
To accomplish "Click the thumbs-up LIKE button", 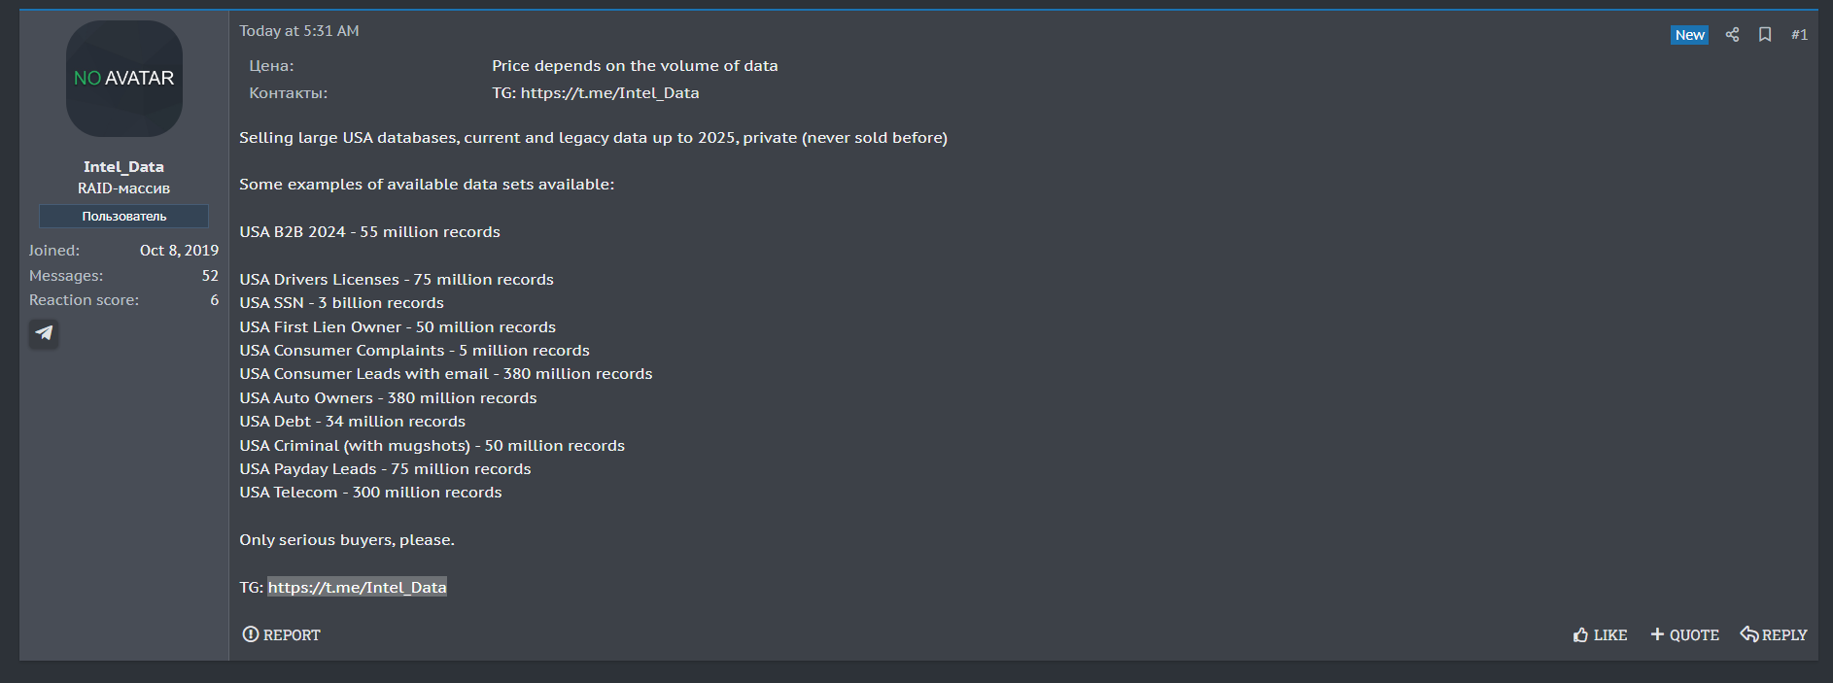I will pos(1600,634).
